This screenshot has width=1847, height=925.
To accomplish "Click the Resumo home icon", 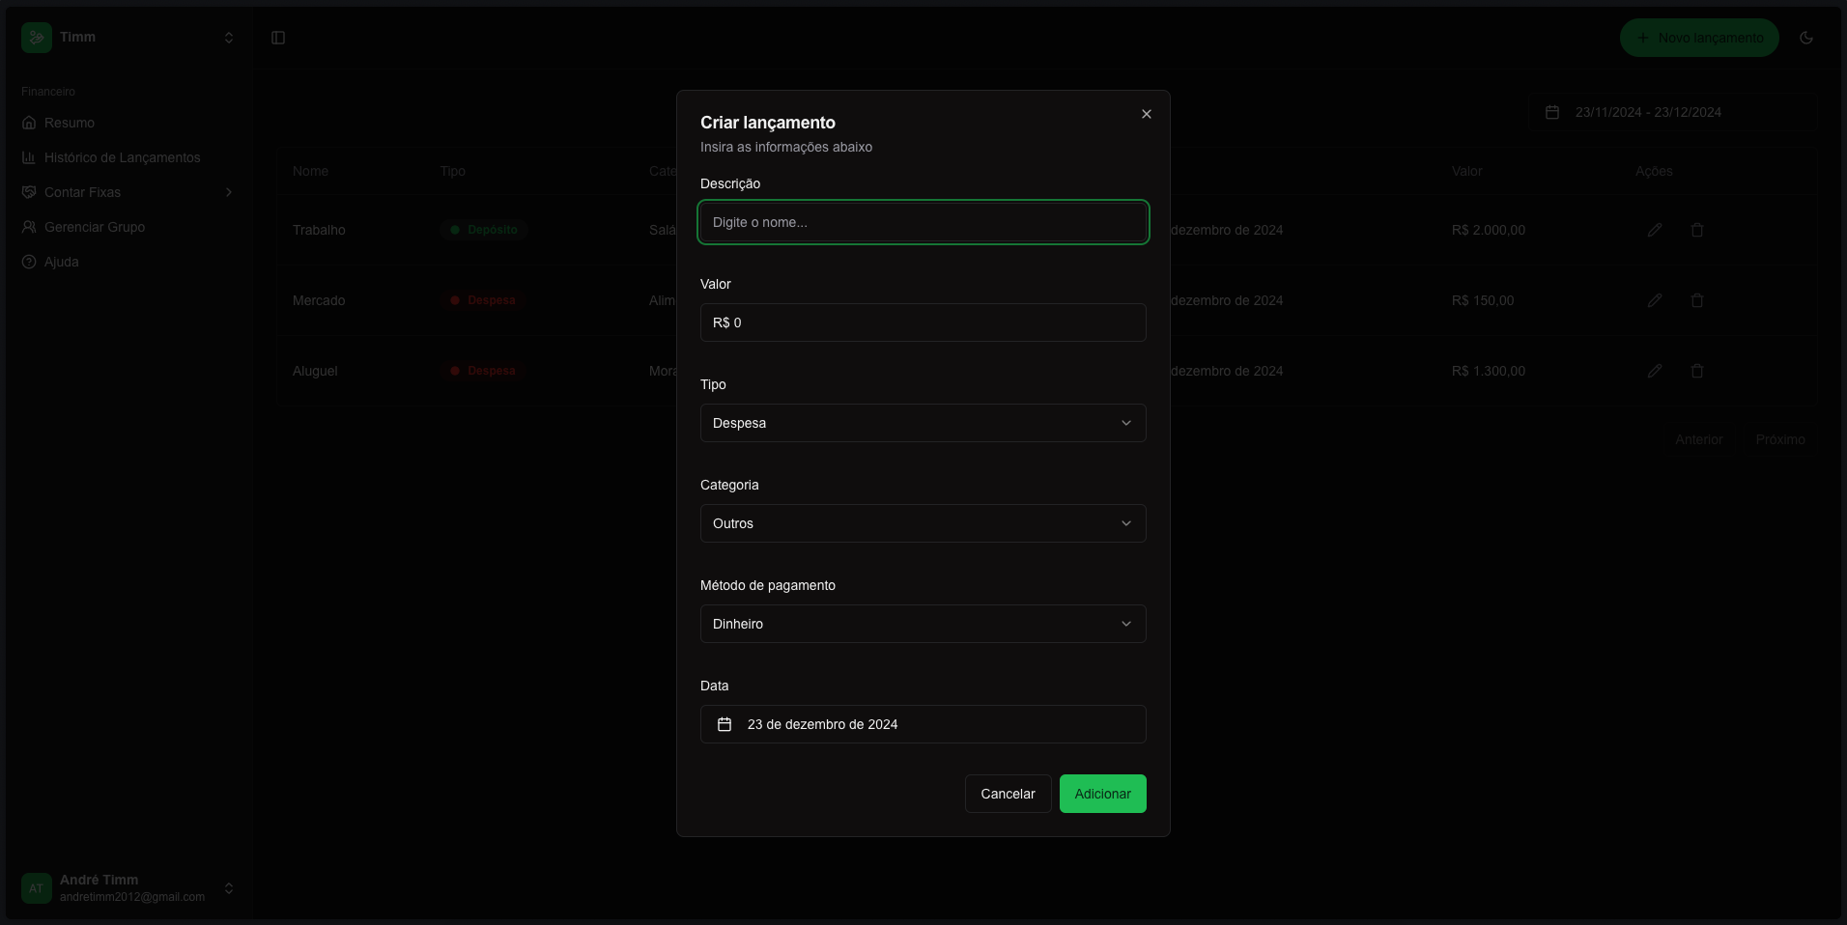I will [x=29, y=123].
